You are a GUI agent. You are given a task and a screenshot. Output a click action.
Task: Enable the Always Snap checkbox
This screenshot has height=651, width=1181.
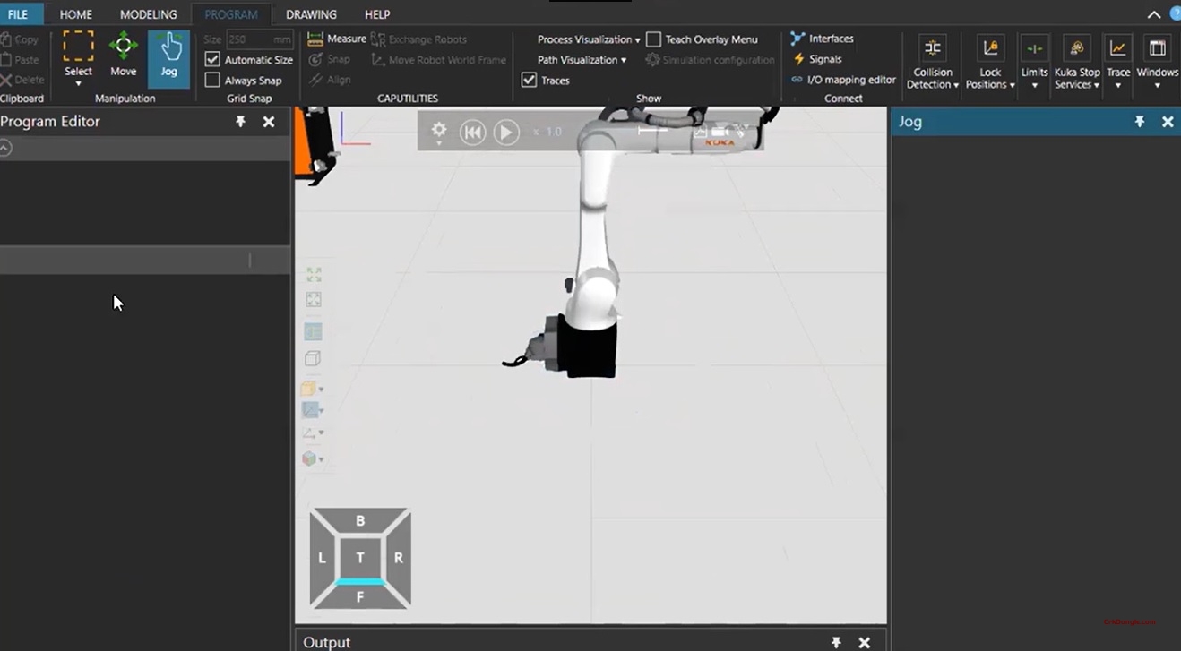click(212, 80)
